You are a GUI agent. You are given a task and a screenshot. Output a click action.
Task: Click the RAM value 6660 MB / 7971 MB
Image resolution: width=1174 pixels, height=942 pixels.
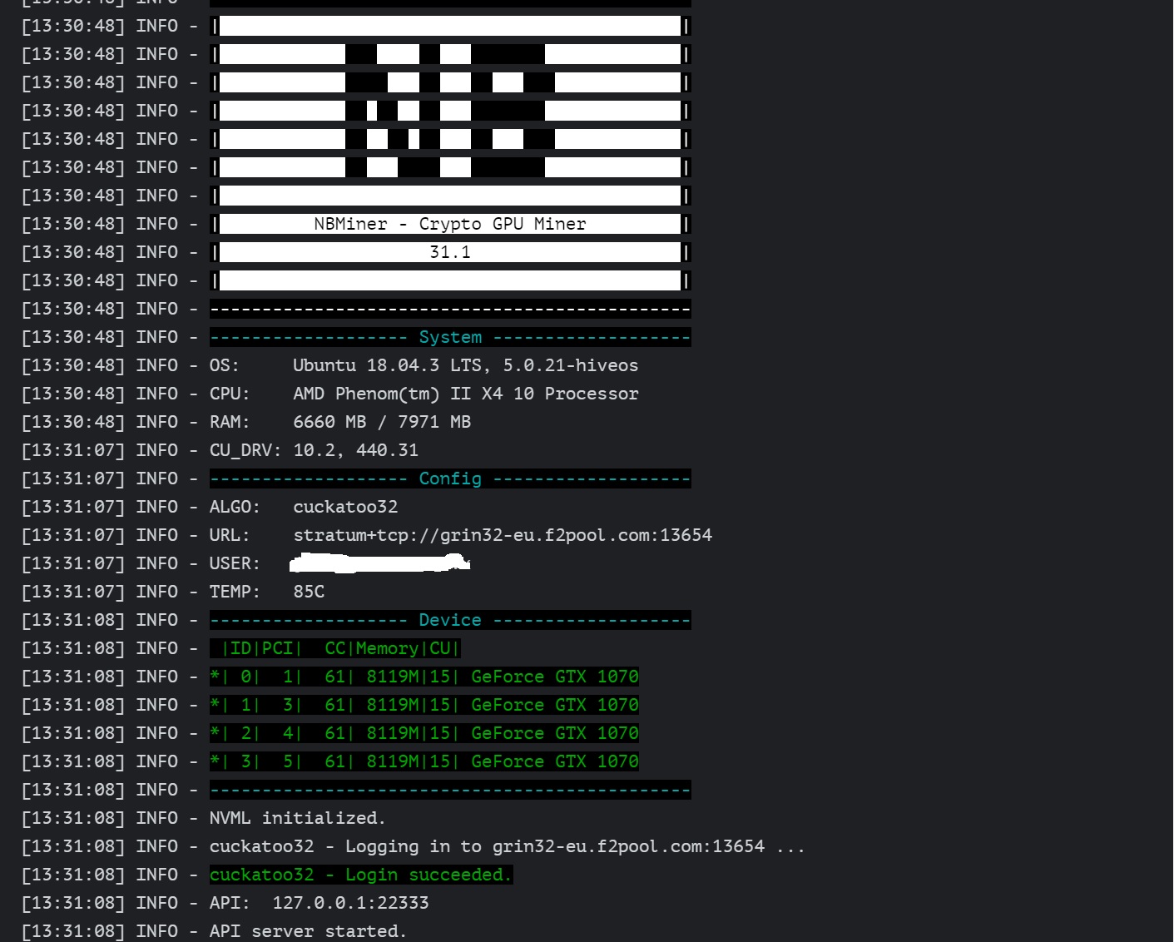coord(382,422)
